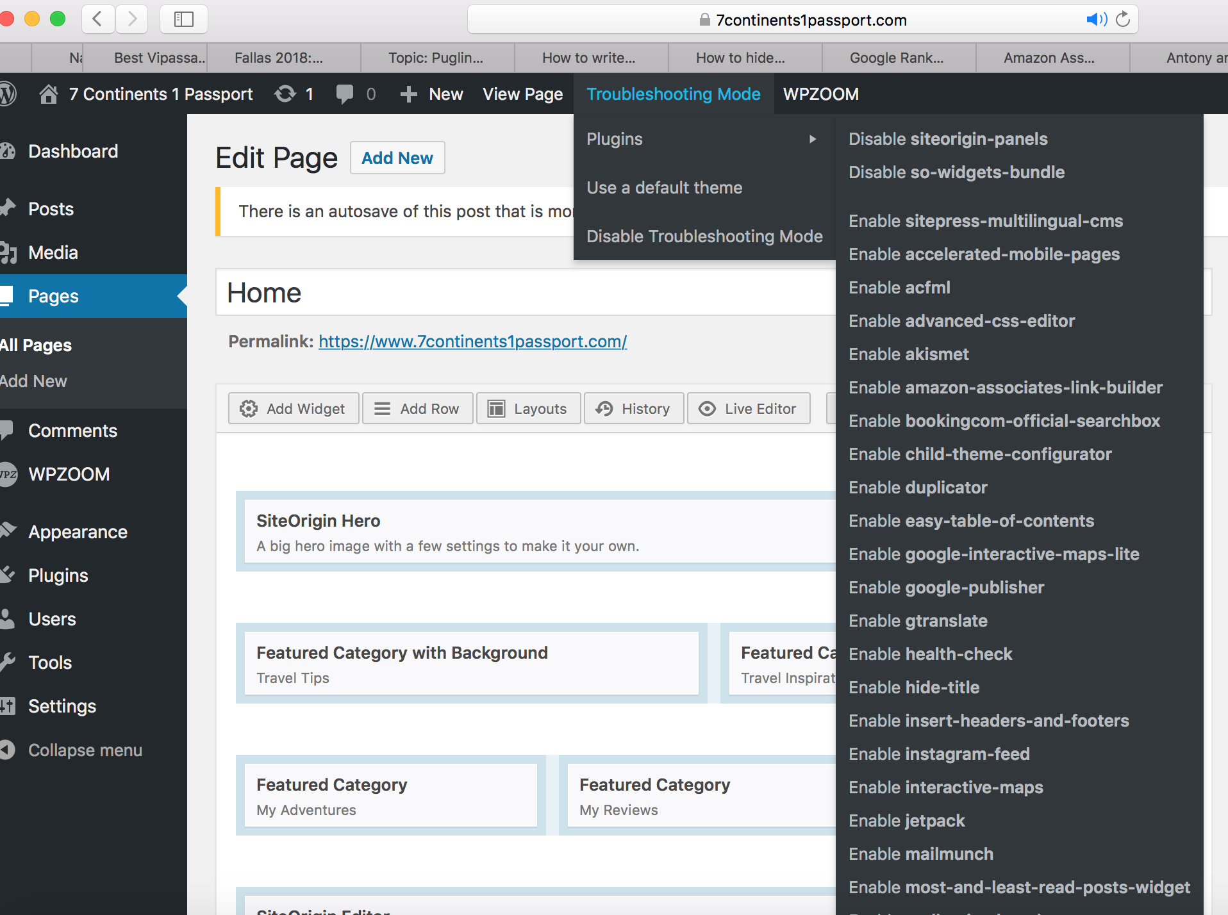Click the Home page title field
Viewport: 1228px width, 915px height.
[526, 292]
